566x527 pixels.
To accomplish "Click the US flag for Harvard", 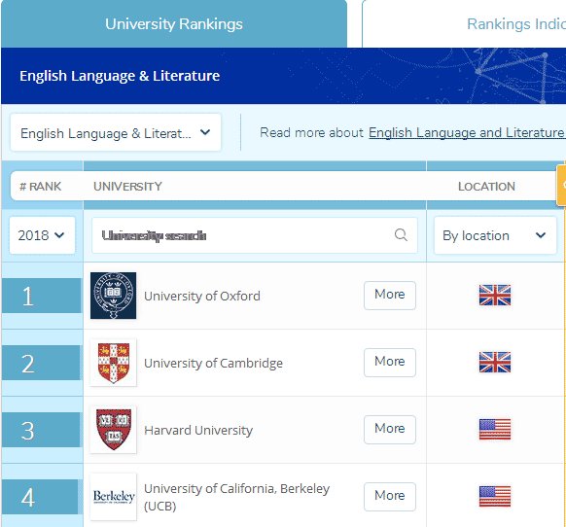I will [x=495, y=429].
